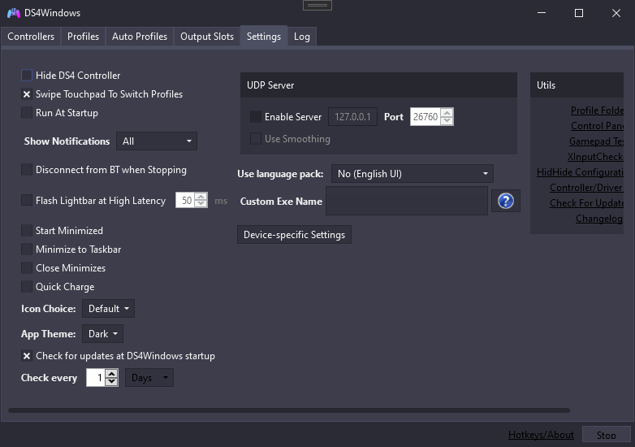
Task: Minimize the DS4Windows window
Action: 542,13
